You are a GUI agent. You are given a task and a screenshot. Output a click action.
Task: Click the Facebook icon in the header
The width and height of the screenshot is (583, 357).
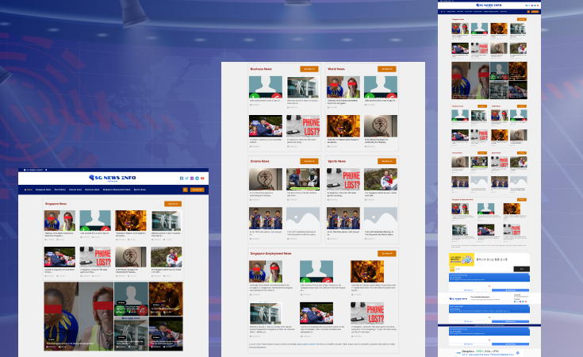[x=181, y=178]
